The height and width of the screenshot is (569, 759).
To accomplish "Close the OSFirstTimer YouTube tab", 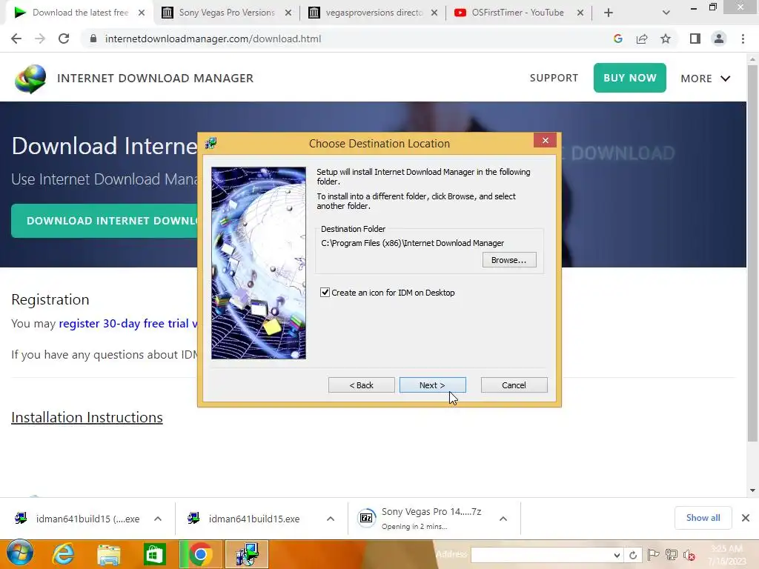I will [580, 13].
